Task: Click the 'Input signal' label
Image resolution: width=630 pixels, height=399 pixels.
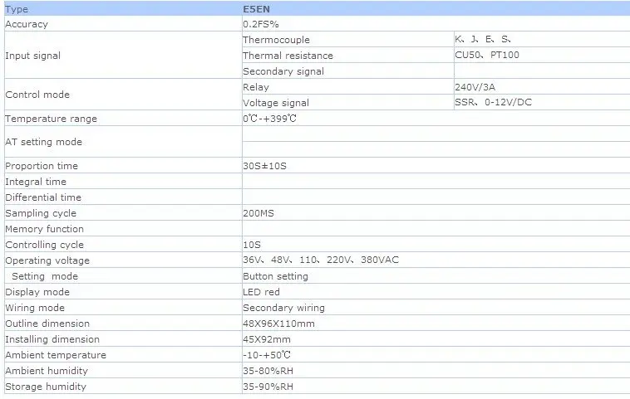Action: (33, 56)
